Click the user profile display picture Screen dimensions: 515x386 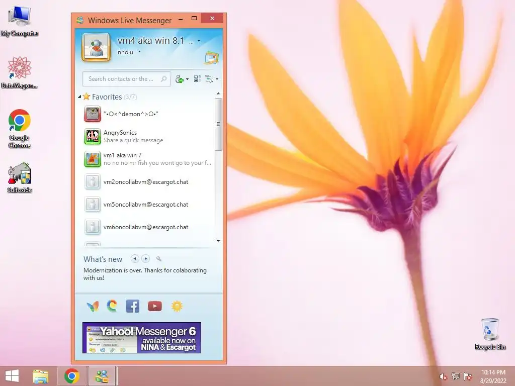click(x=96, y=47)
